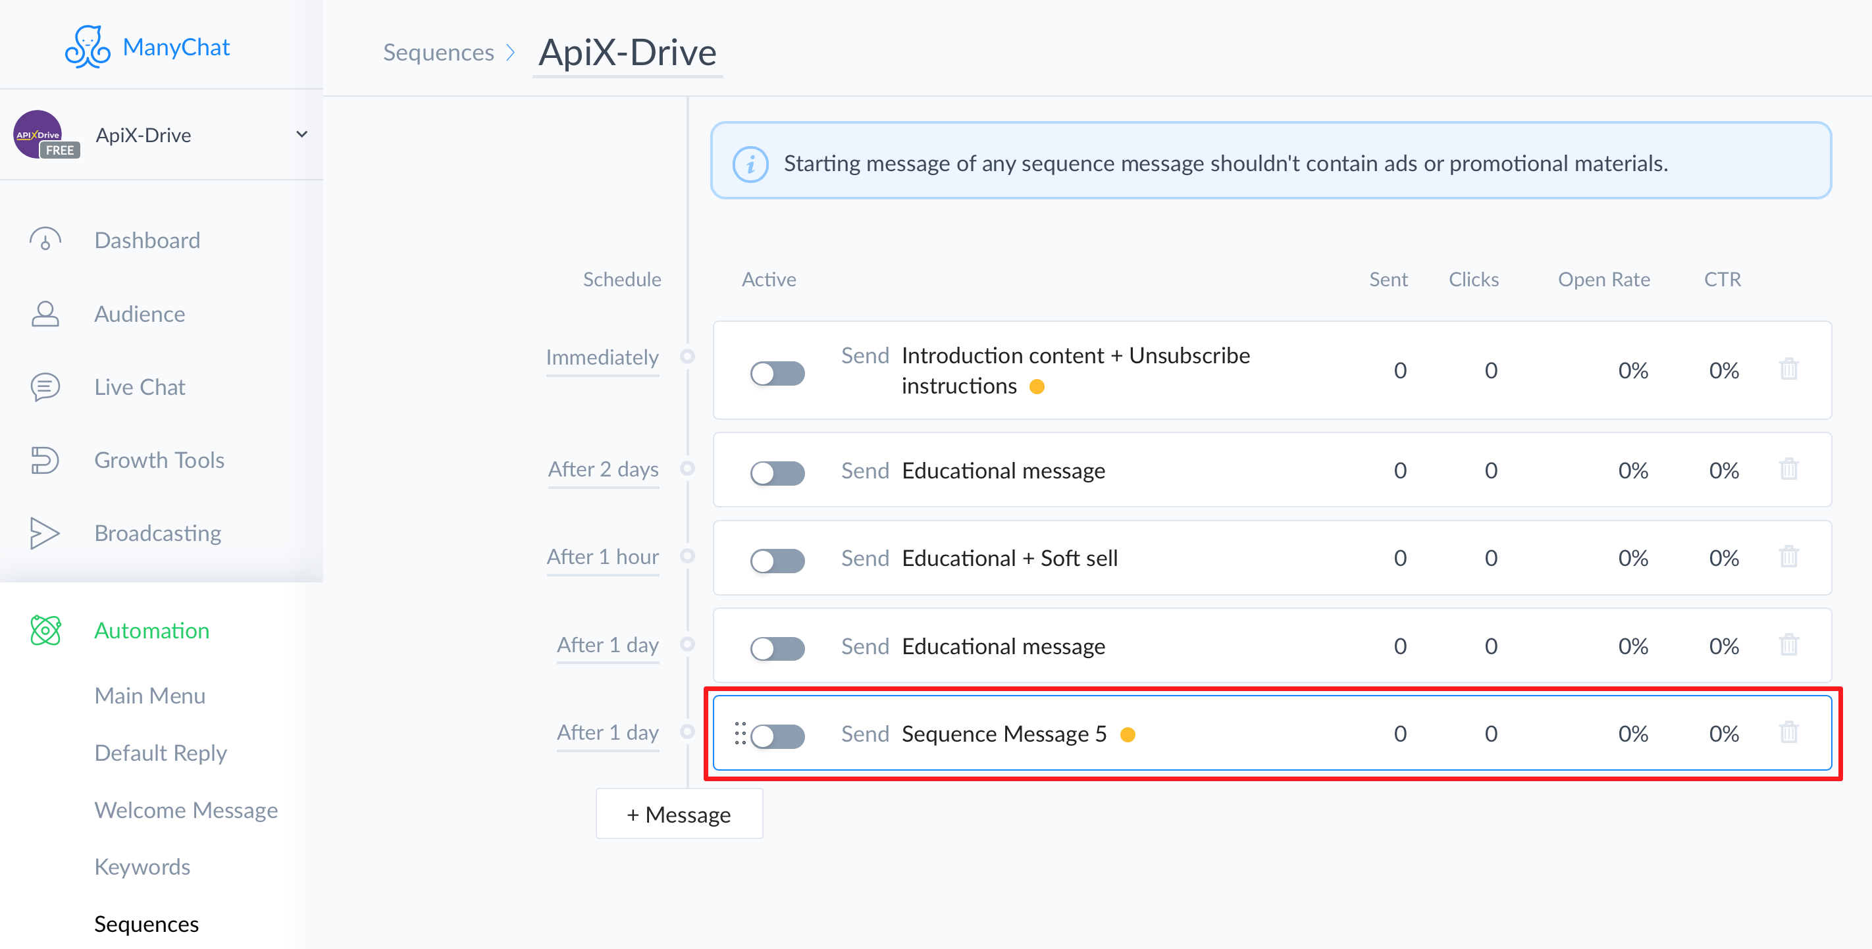Delete the Educational + Soft sell message

coord(1788,557)
